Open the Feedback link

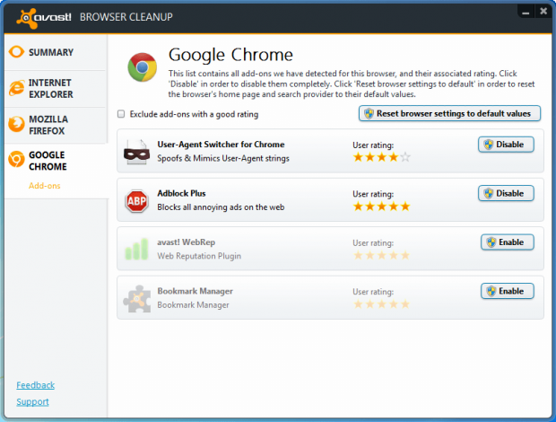click(x=36, y=385)
